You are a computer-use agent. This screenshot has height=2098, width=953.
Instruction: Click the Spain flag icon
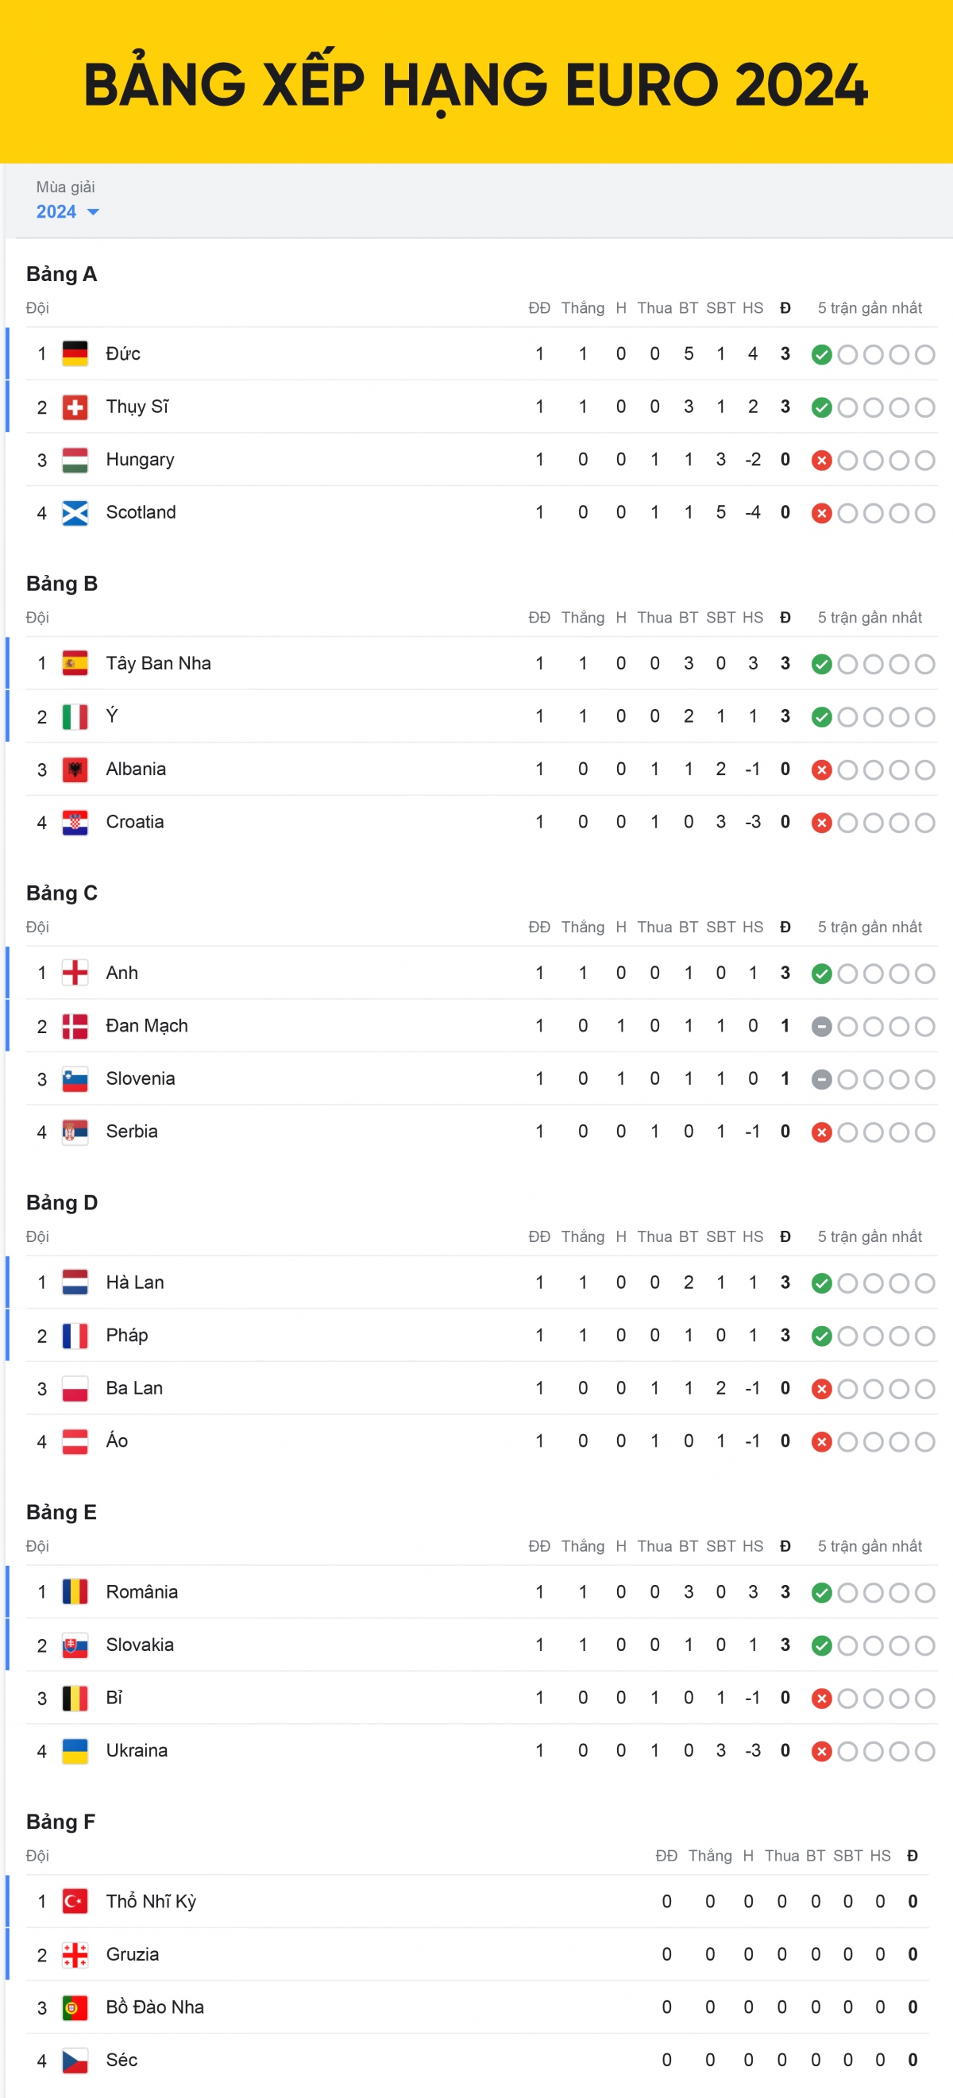[x=75, y=664]
